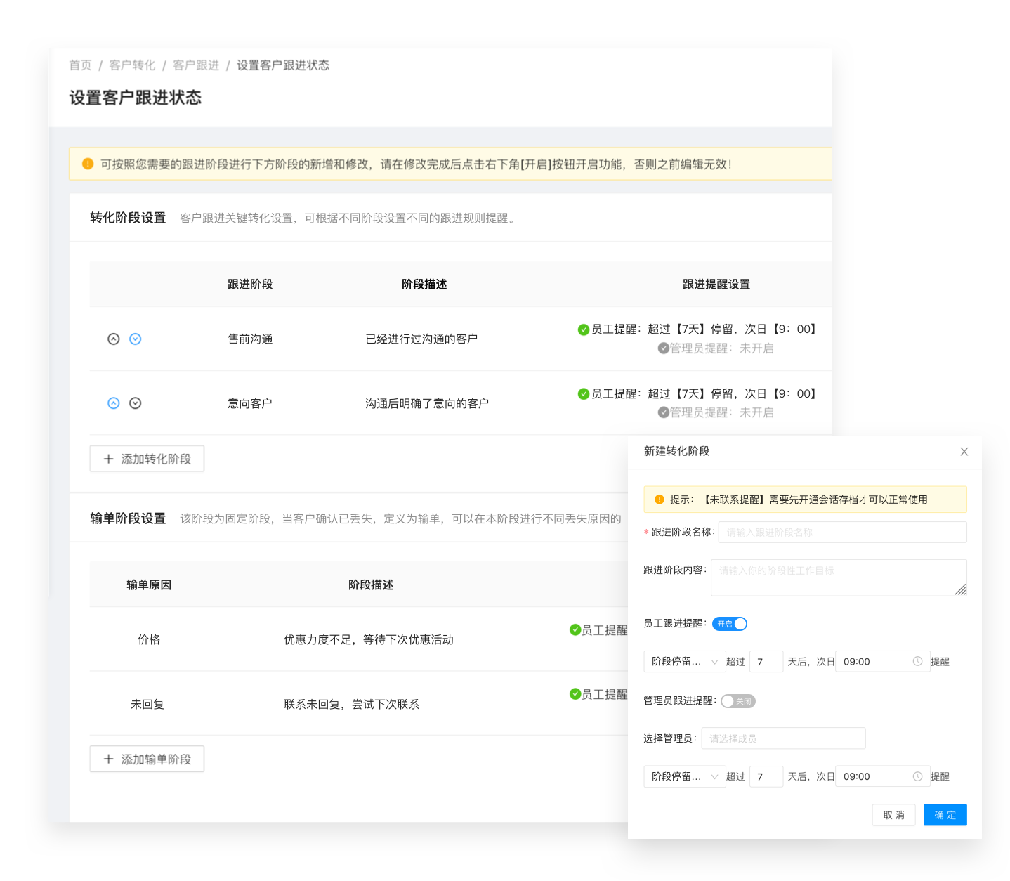The width and height of the screenshot is (1010, 881).
Task: Click 设置客户跟进状态 breadcrumb item
Action: click(x=283, y=65)
